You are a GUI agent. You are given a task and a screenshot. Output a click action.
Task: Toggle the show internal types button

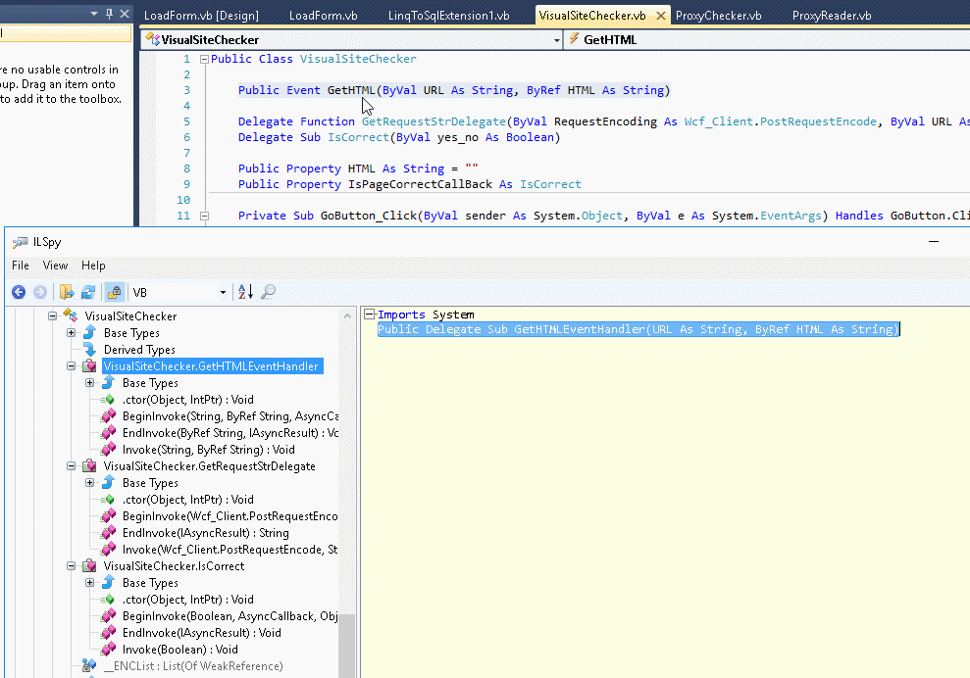pyautogui.click(x=115, y=292)
